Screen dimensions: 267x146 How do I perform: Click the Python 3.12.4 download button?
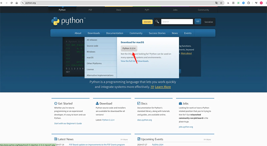coord(129,48)
